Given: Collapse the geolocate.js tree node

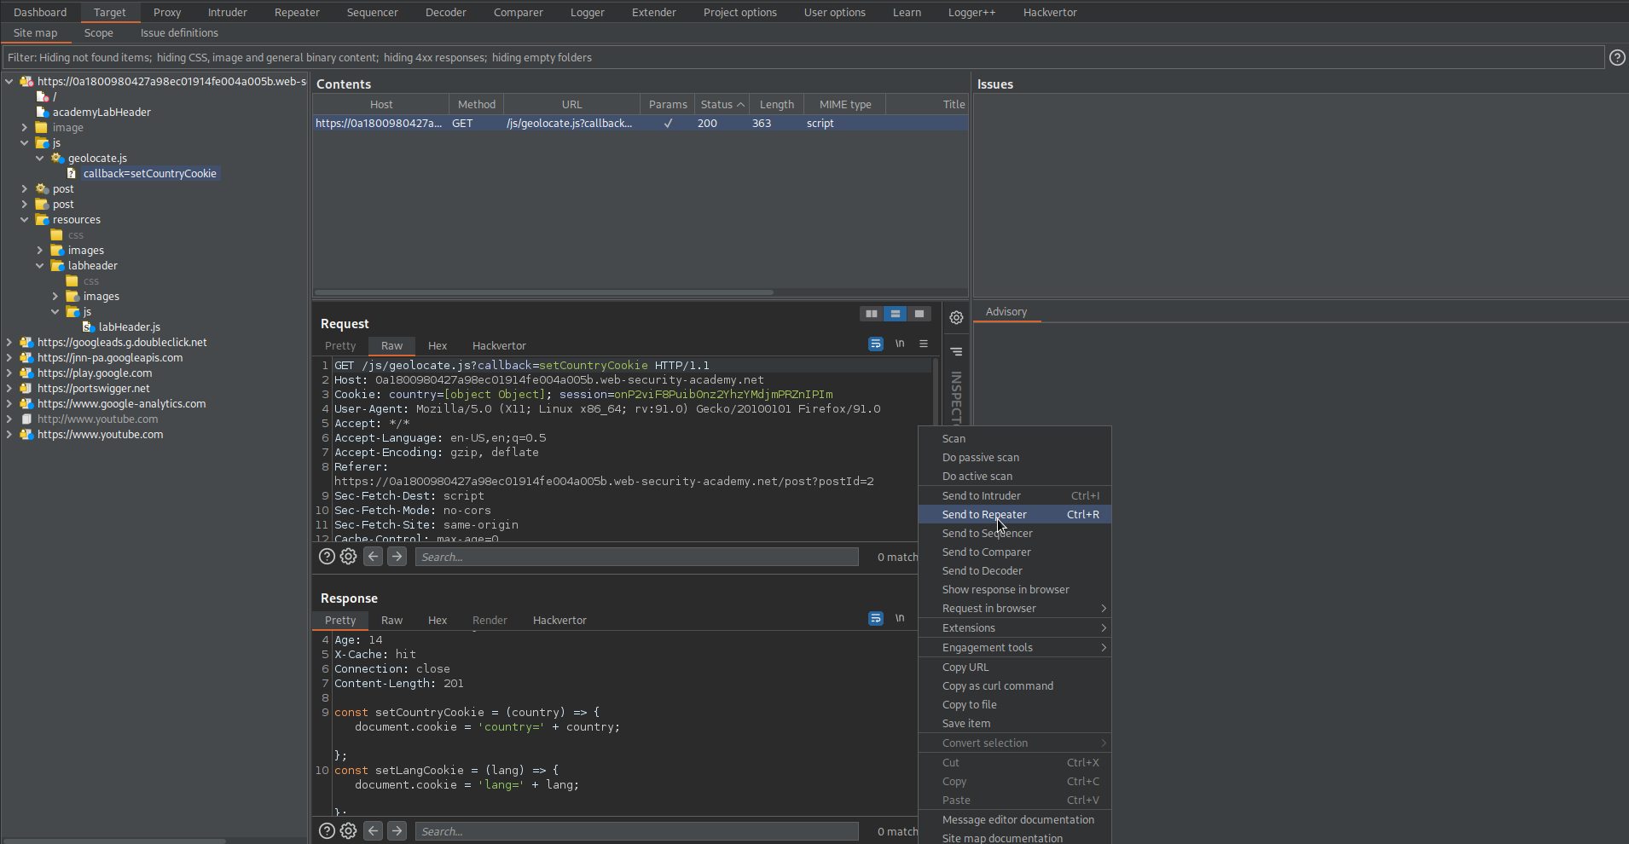Looking at the screenshot, I should 40,158.
